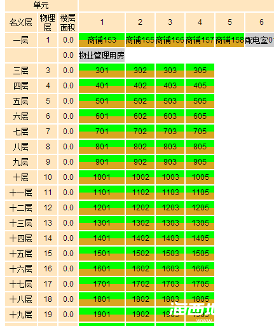Select shop unit 商铺158
Image resolution: width=274 pixels, height=326 pixels.
coord(229,40)
